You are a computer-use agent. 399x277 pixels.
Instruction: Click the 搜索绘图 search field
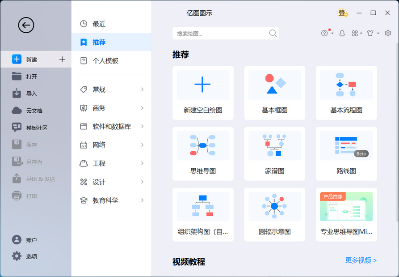[226, 34]
